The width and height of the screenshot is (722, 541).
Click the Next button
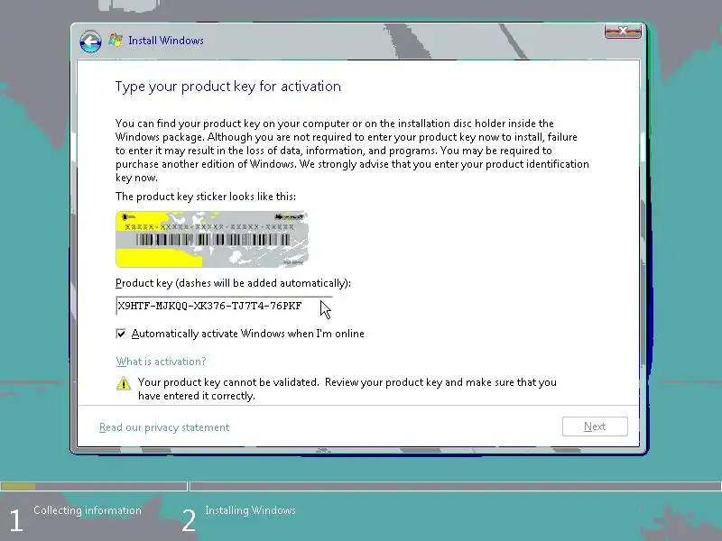click(x=595, y=426)
